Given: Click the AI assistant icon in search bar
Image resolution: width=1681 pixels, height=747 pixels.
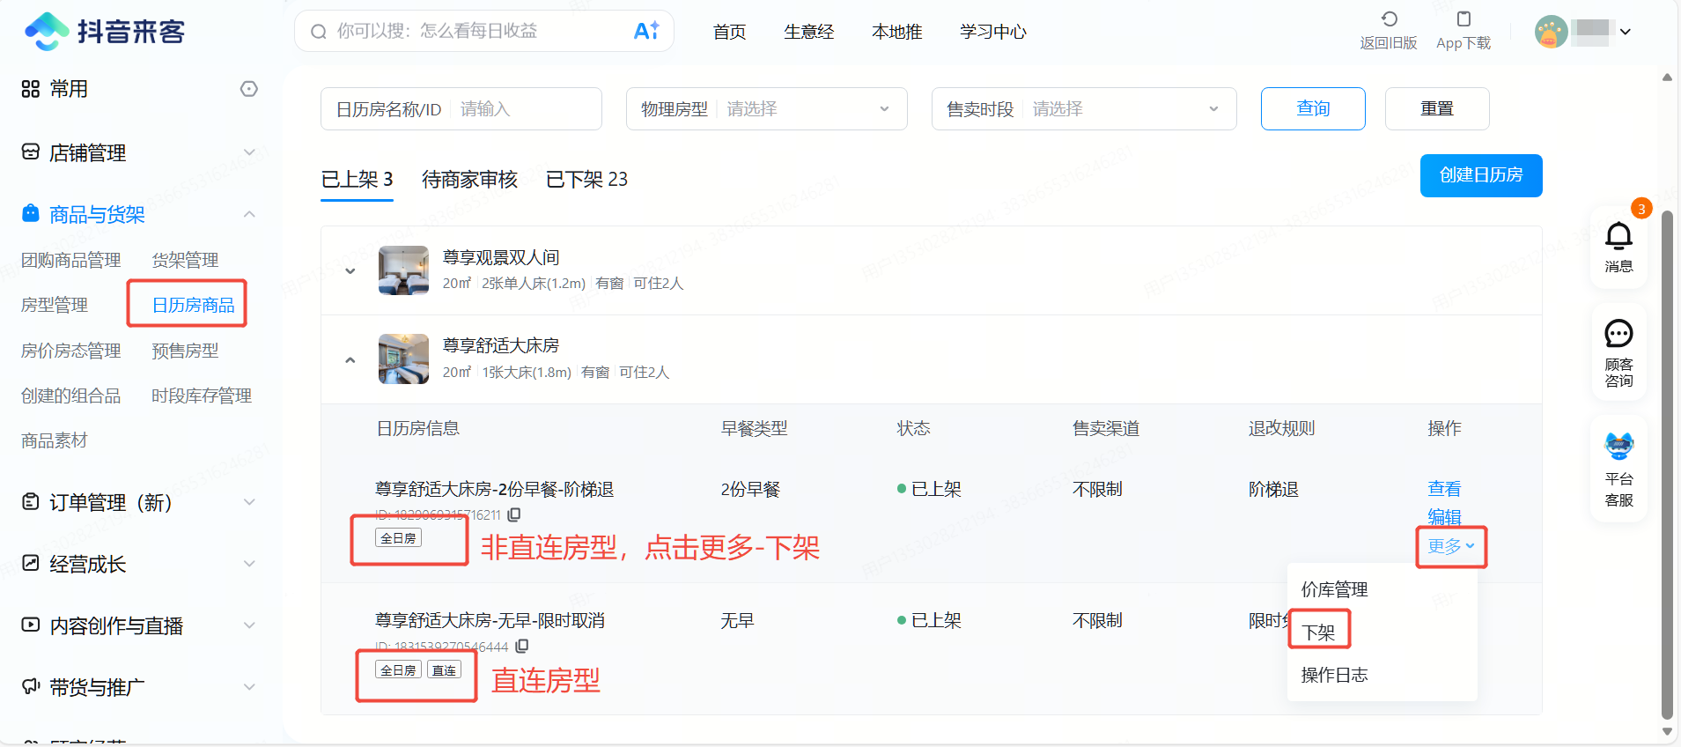Looking at the screenshot, I should point(646,32).
